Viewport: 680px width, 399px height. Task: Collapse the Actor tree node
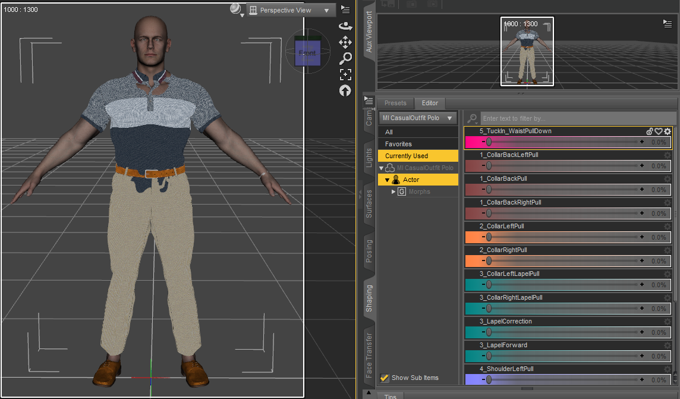click(x=388, y=180)
